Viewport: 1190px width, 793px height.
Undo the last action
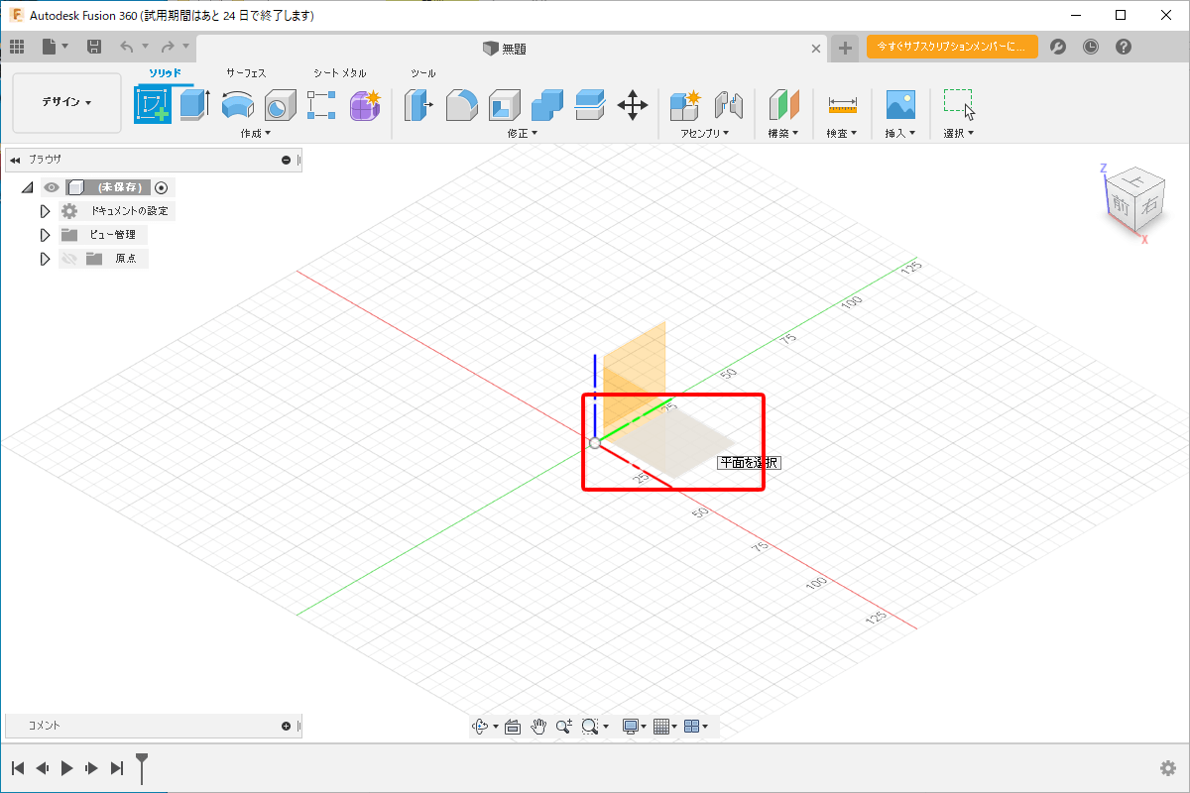[x=127, y=47]
